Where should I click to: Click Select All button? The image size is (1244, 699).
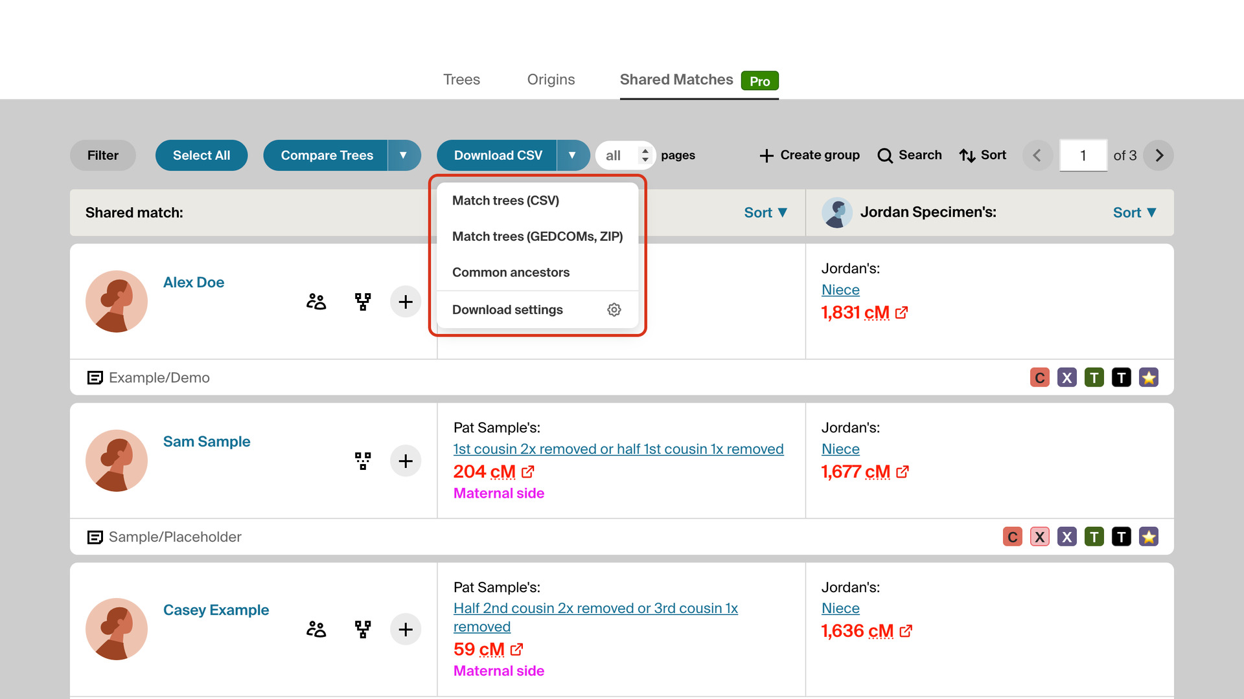pos(202,155)
